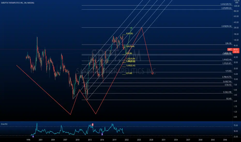Click the yellow 1.618(22.43) retracement label

(x=131, y=66)
